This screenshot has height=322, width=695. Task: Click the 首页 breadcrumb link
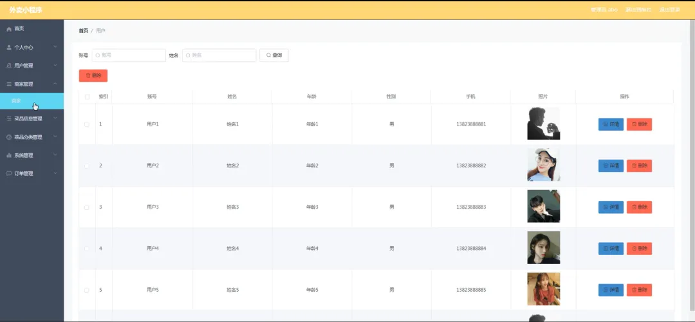point(83,31)
